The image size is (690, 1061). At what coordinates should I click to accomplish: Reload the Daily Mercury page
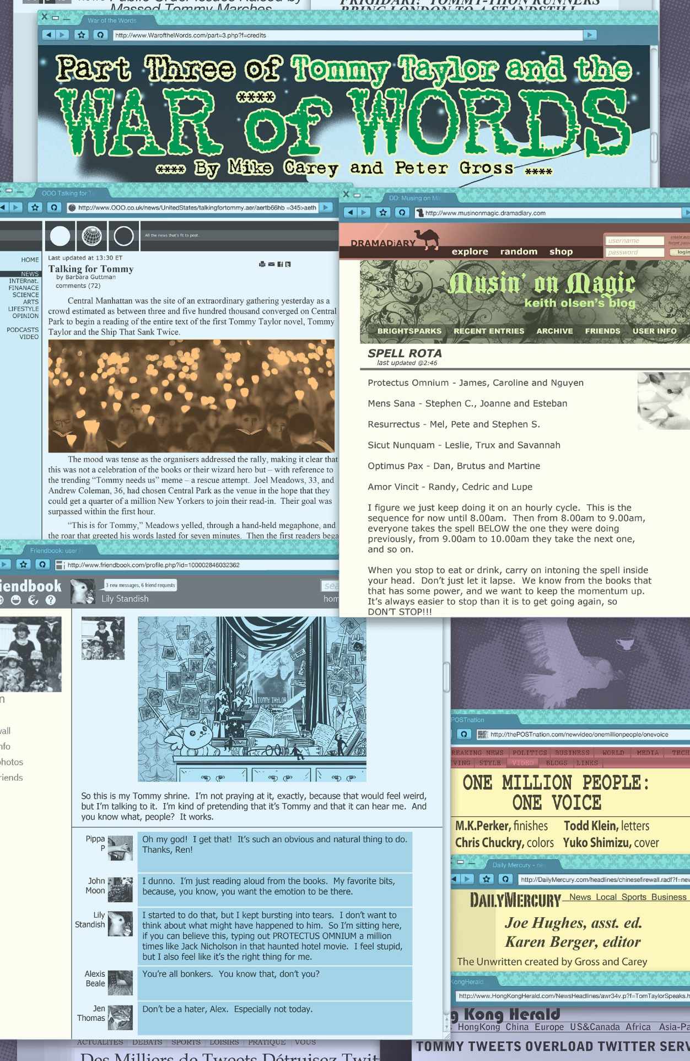tap(504, 880)
